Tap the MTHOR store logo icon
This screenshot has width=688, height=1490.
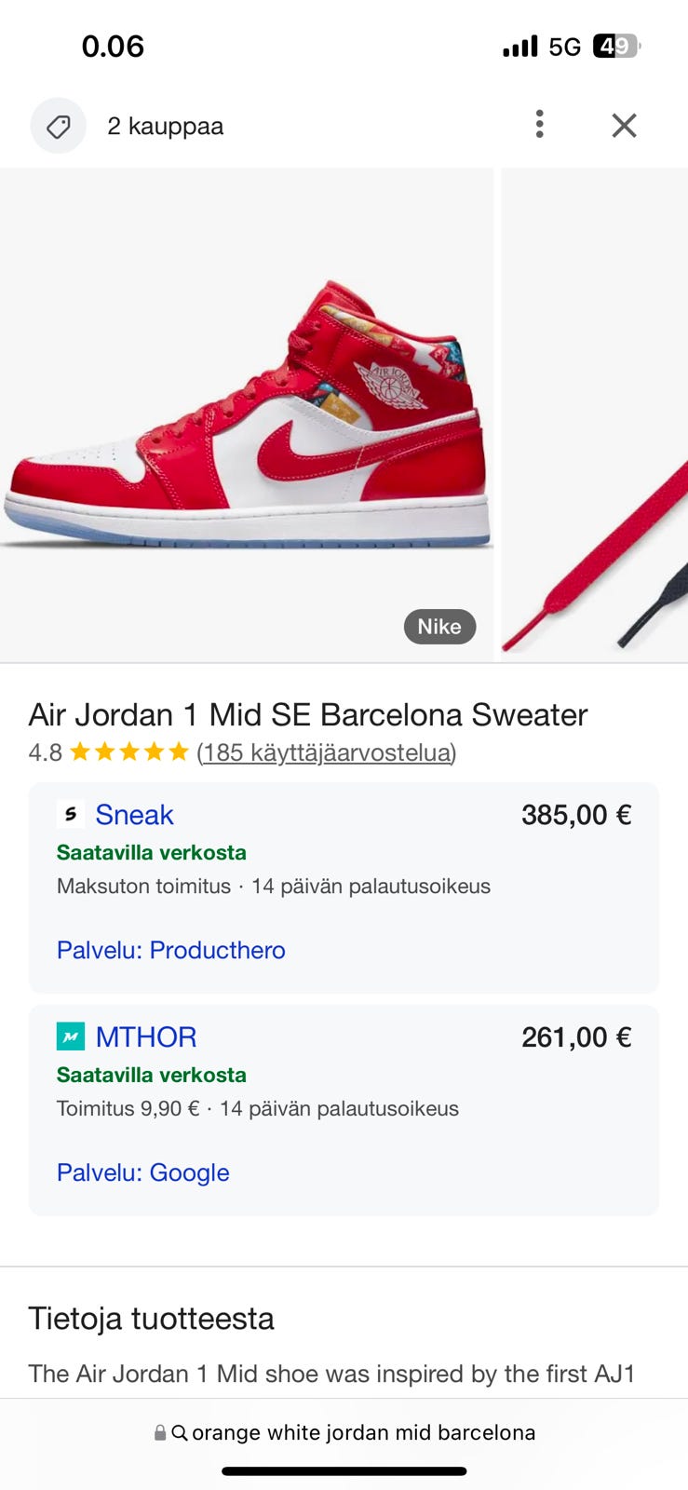pos(71,1036)
